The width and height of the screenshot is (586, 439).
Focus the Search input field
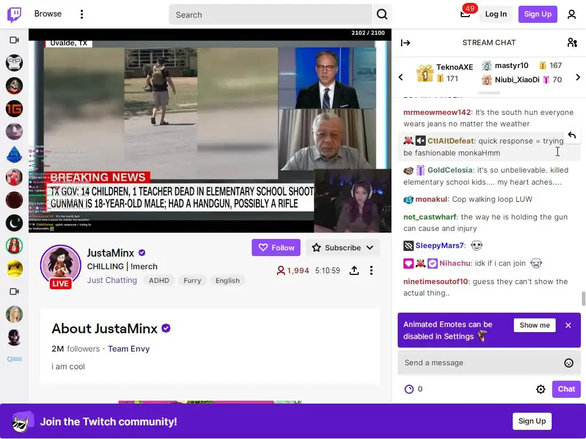270,14
